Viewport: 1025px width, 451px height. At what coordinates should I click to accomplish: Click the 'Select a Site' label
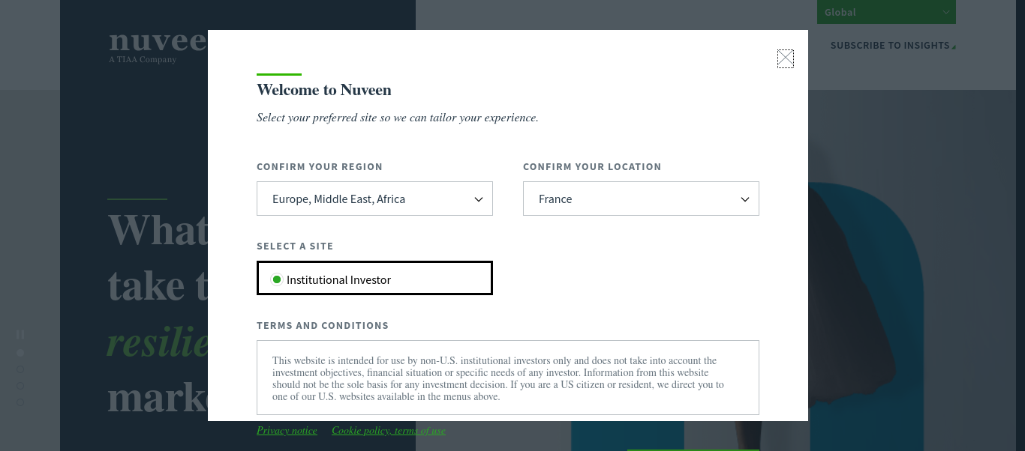point(295,246)
